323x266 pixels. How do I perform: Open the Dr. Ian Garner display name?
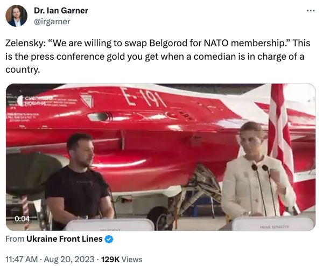coord(61,11)
